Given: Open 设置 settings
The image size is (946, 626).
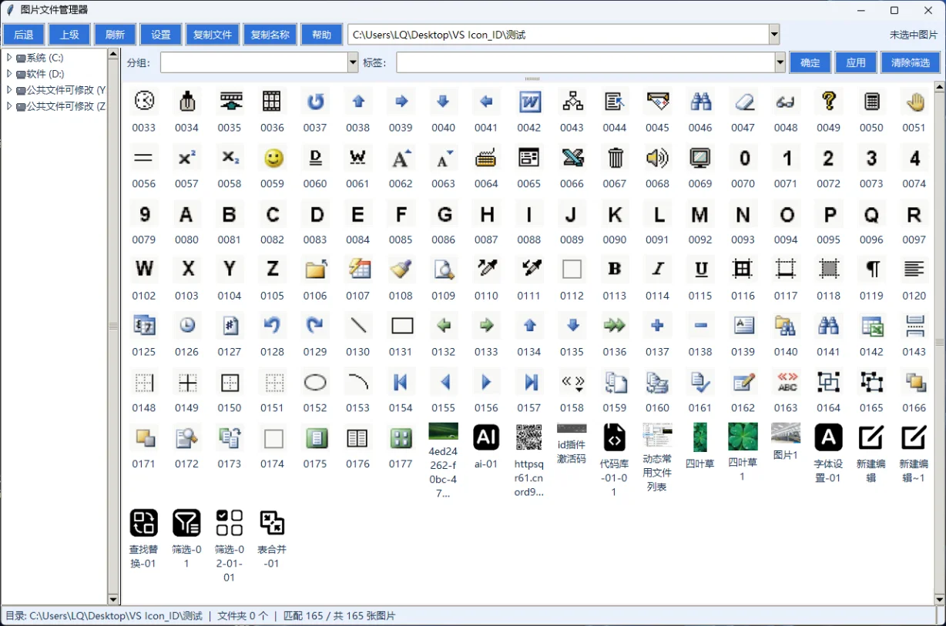Looking at the screenshot, I should 161,35.
